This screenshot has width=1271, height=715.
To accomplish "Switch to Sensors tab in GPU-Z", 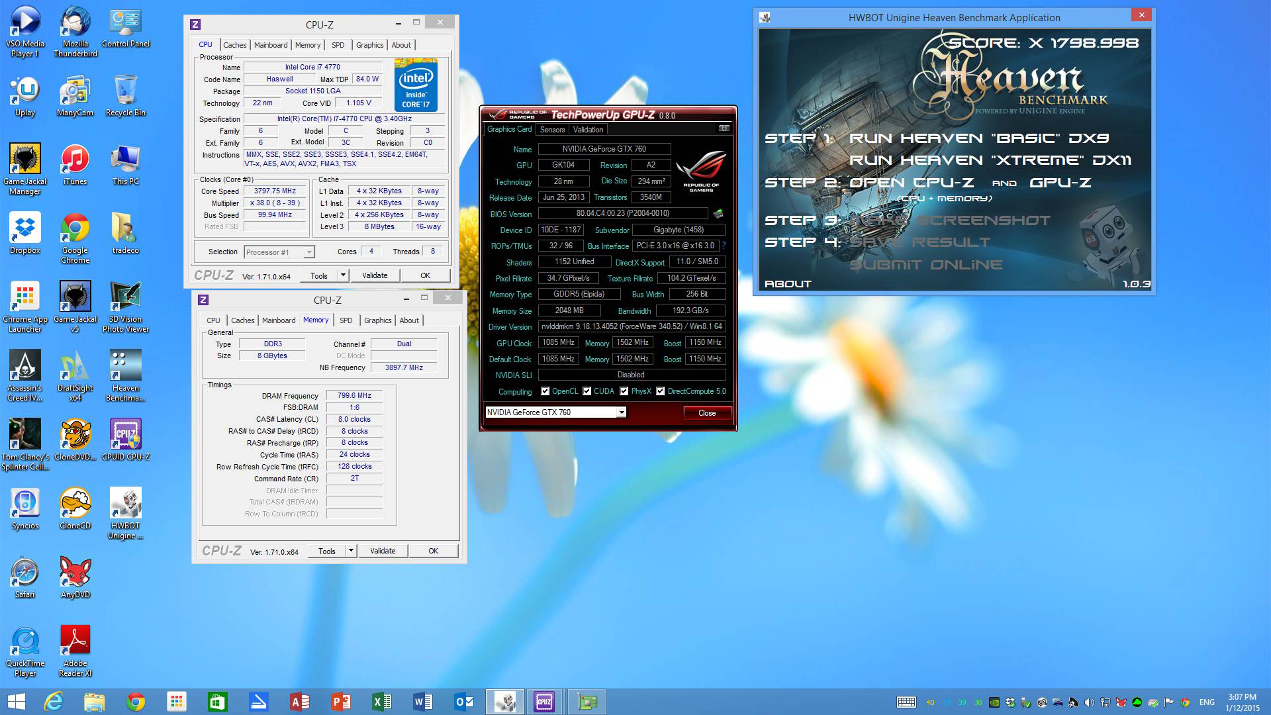I will pyautogui.click(x=552, y=130).
